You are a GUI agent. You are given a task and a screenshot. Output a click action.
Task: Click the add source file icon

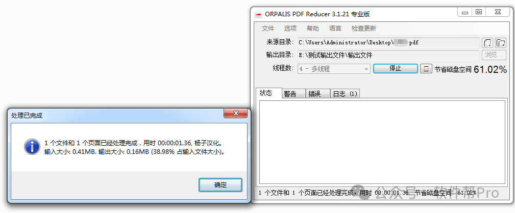pyautogui.click(x=488, y=43)
